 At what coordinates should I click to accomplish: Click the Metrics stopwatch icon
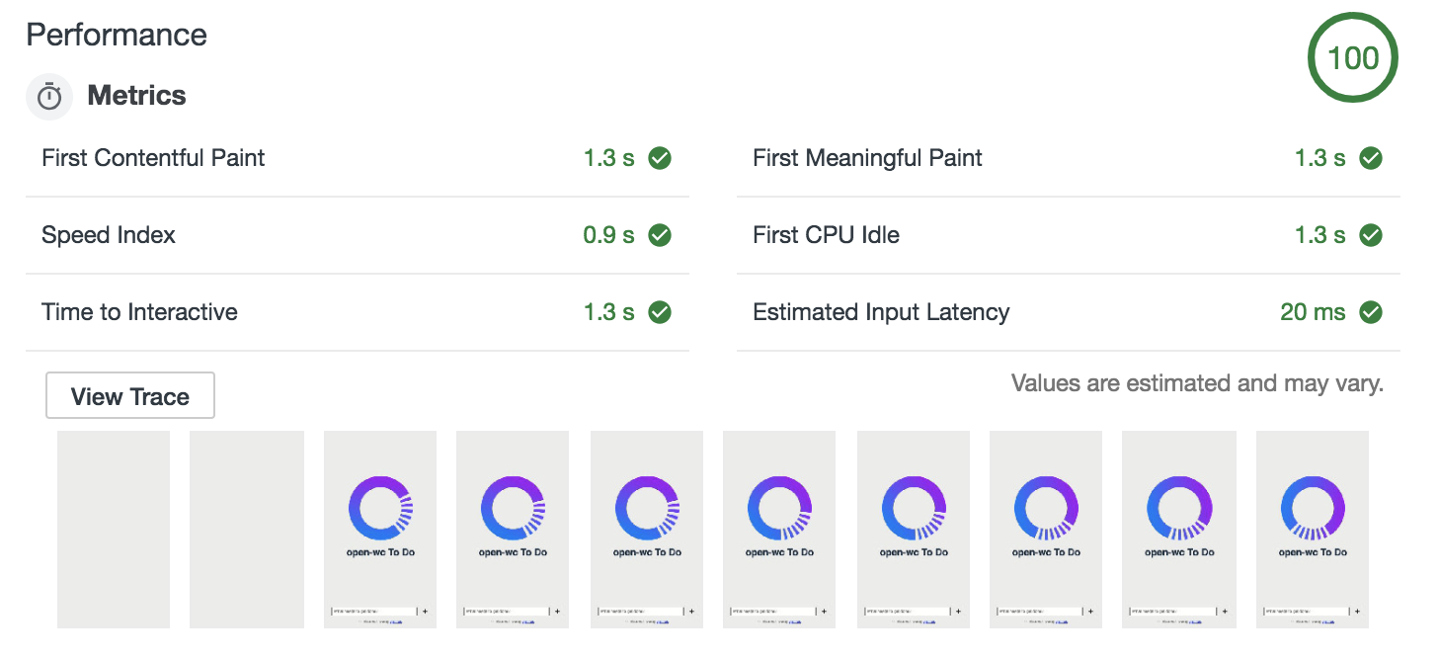point(49,97)
